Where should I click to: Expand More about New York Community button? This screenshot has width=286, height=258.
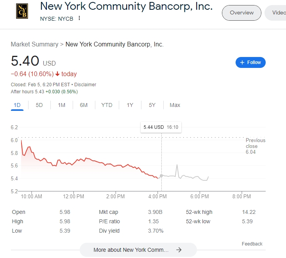[x=138, y=250]
